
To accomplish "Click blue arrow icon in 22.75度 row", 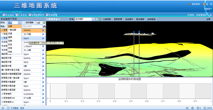I will click(43, 34).
